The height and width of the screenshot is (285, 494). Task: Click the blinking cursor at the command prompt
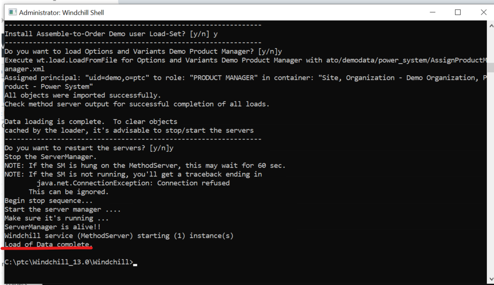point(135,263)
